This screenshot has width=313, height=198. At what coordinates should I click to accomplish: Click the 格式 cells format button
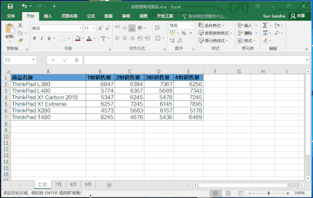click(247, 41)
